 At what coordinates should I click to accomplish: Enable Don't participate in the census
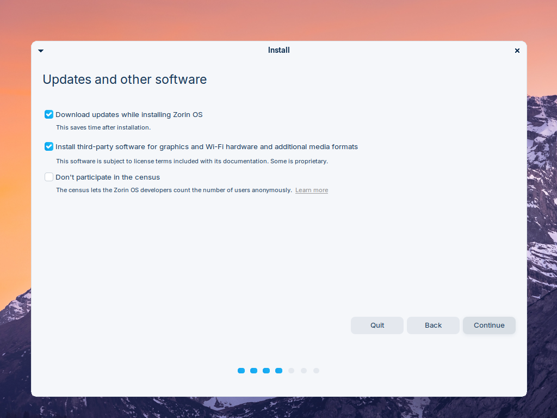(49, 177)
